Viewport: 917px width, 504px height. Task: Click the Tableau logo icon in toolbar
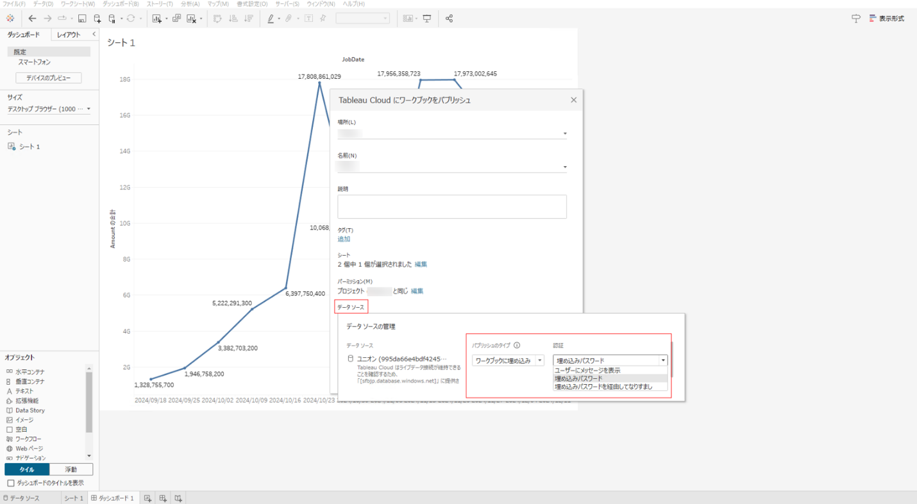tap(10, 19)
